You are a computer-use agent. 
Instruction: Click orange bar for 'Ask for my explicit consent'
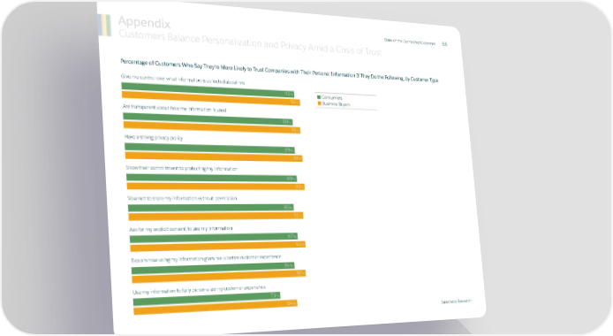click(218, 247)
